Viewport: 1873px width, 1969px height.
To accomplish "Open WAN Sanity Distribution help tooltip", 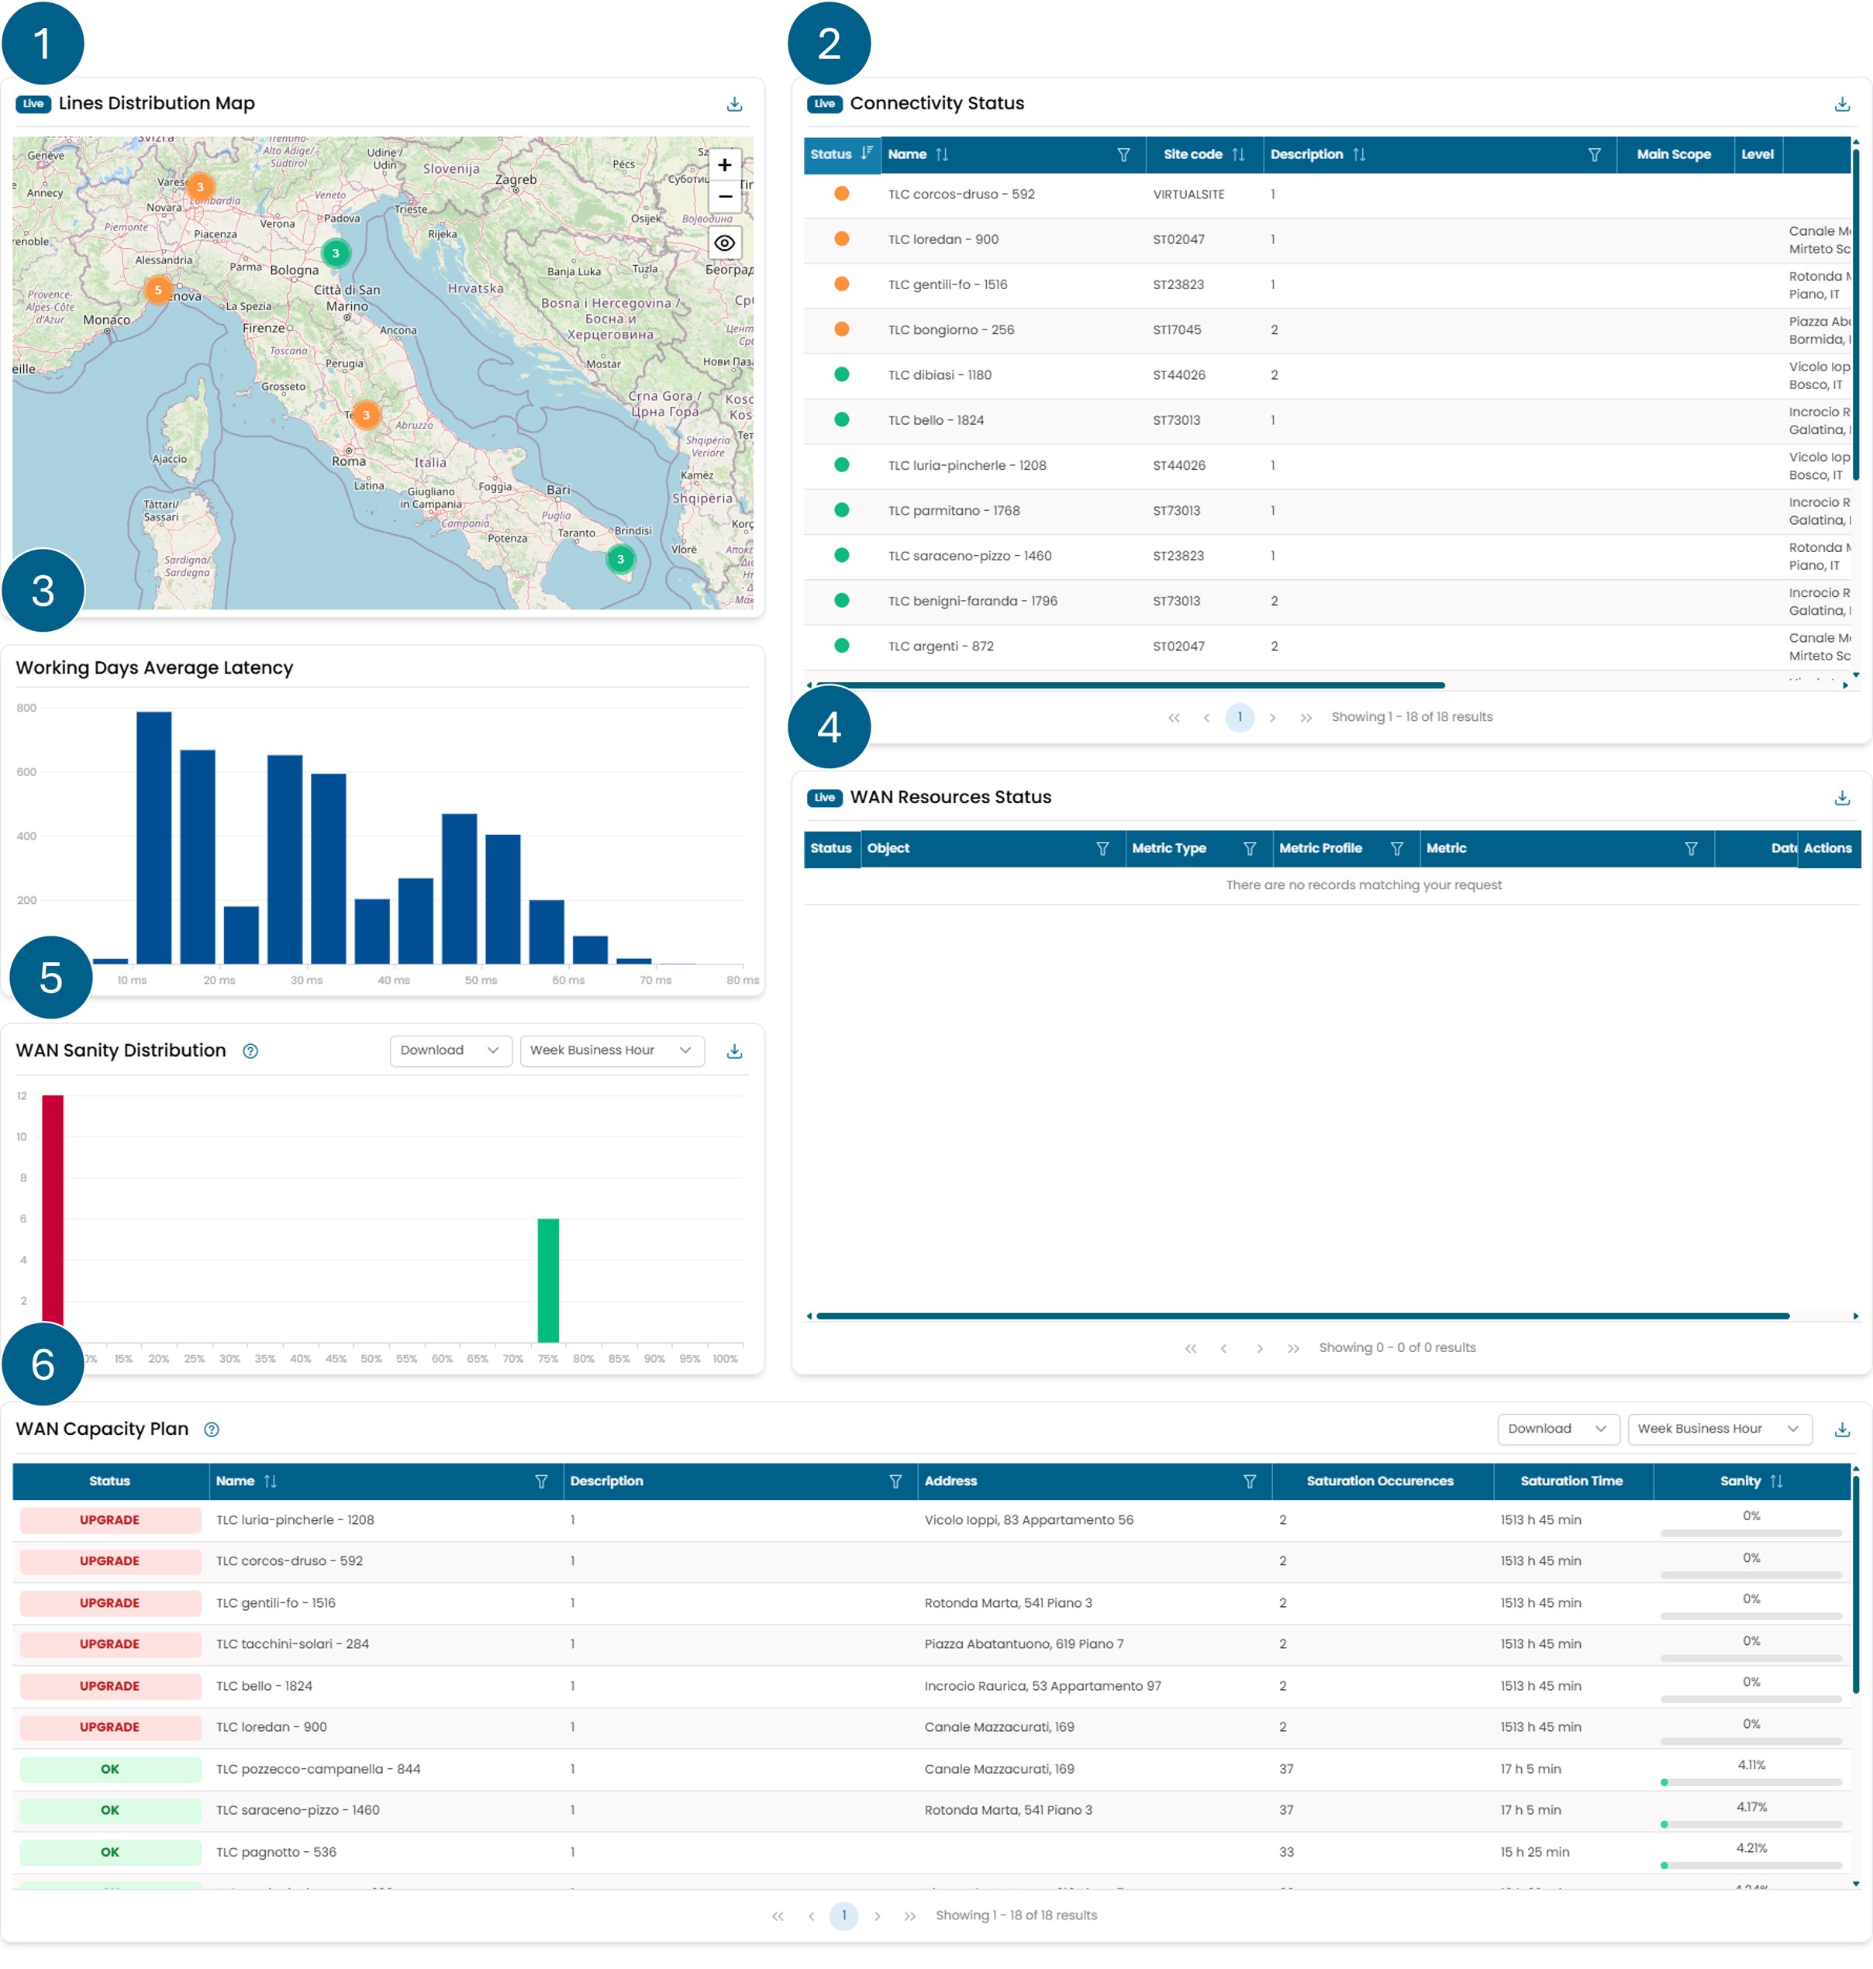I will 250,1051.
